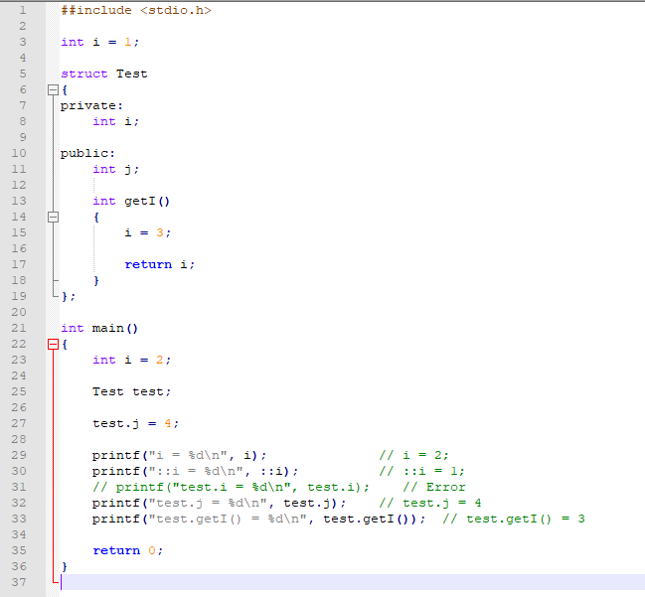Viewport: 645px width, 597px height.
Task: Collapse the getI() function fold marker
Action: coord(53,217)
